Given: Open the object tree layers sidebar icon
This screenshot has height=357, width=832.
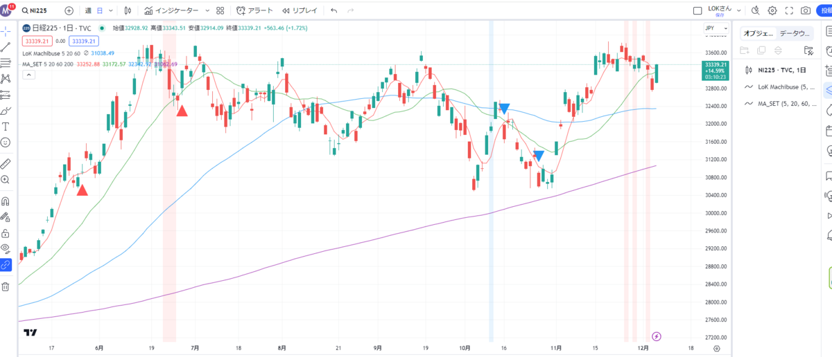Looking at the screenshot, I should [828, 90].
